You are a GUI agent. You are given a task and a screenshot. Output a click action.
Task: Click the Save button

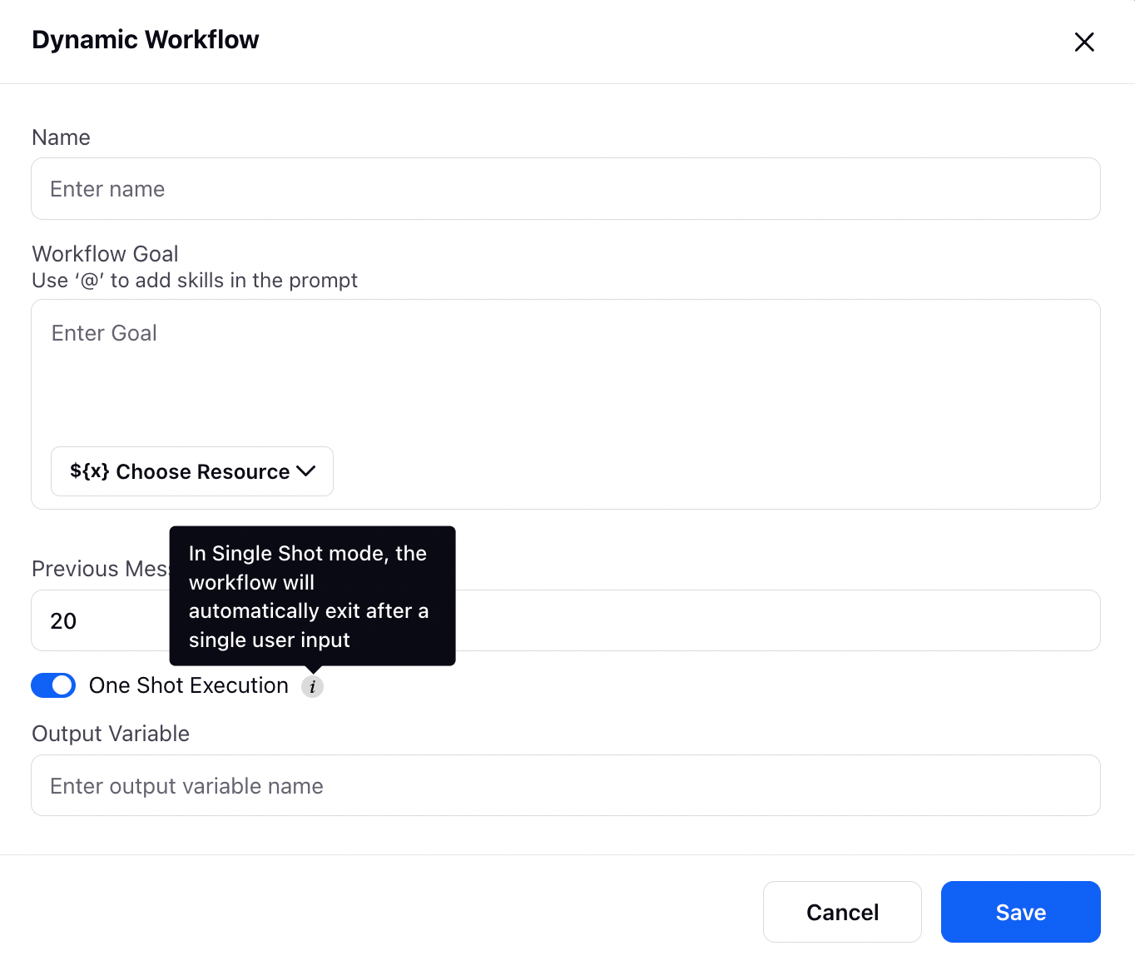click(1020, 912)
